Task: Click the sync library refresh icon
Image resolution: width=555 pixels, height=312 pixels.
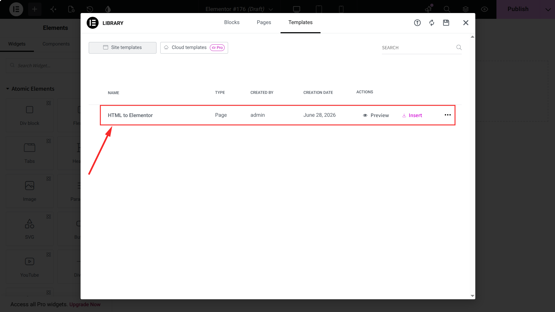Action: pyautogui.click(x=432, y=23)
